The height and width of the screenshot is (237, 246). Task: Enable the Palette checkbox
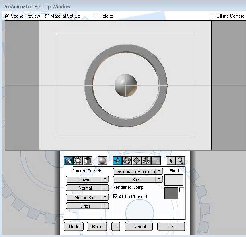coord(96,16)
